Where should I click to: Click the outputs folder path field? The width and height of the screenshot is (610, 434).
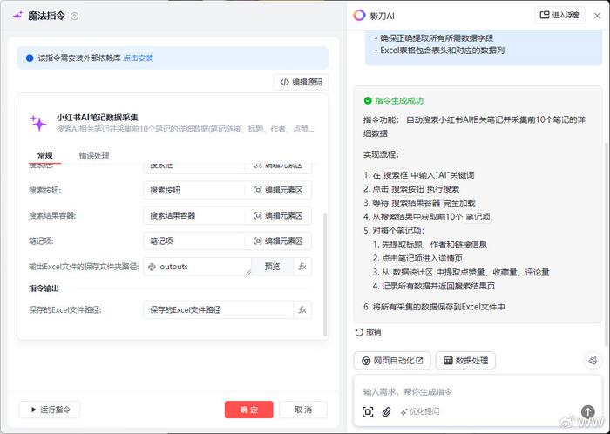198,267
